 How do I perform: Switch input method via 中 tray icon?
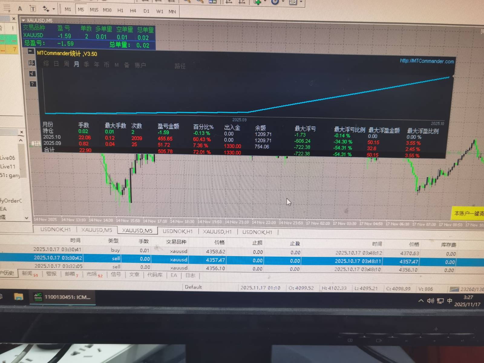click(x=450, y=301)
